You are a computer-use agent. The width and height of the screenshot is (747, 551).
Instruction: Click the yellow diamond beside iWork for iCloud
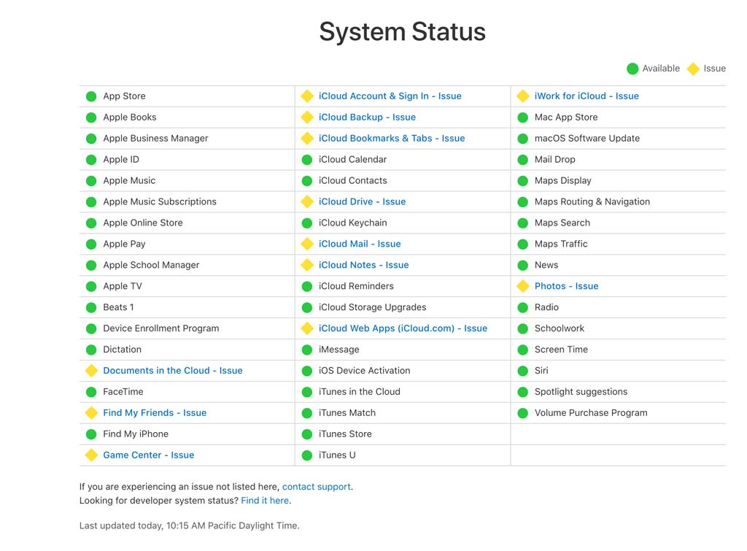tap(523, 96)
